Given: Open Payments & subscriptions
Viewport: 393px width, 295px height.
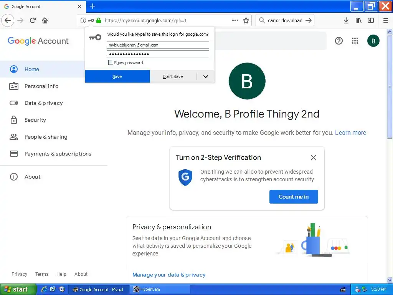Looking at the screenshot, I should [x=58, y=154].
